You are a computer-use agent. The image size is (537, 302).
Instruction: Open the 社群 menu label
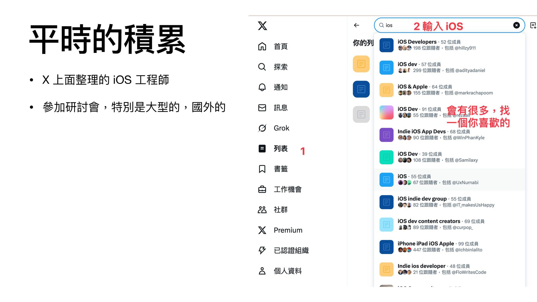[281, 210]
